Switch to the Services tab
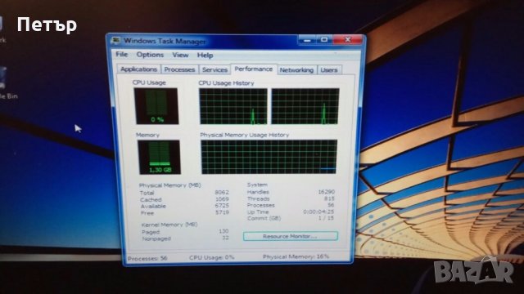The height and width of the screenshot is (294, 524). [215, 69]
